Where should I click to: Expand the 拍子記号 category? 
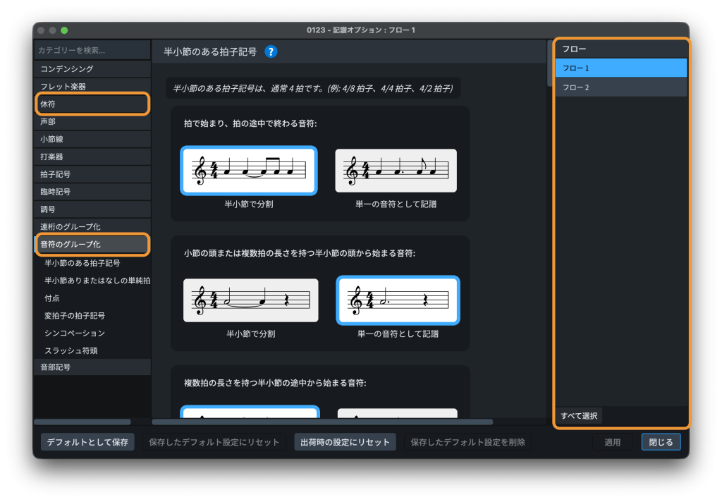(92, 174)
